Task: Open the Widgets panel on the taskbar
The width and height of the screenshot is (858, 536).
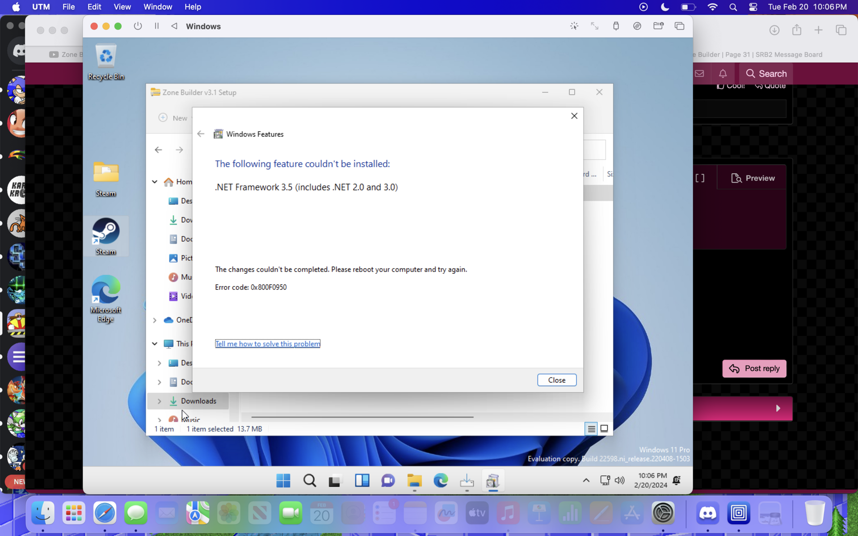Action: pos(362,481)
